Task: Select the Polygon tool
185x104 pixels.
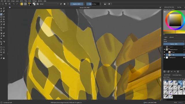Action: point(1,19)
